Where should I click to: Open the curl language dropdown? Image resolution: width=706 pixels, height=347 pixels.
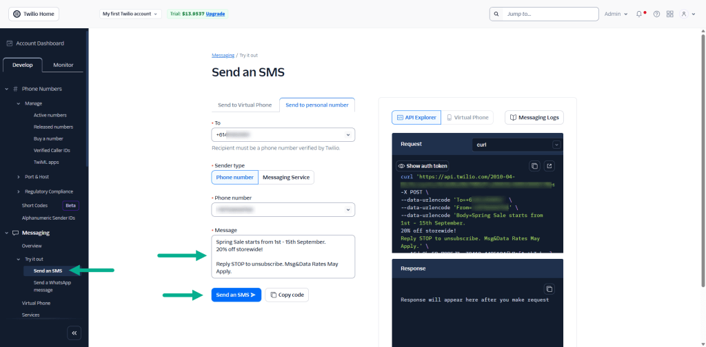click(517, 145)
